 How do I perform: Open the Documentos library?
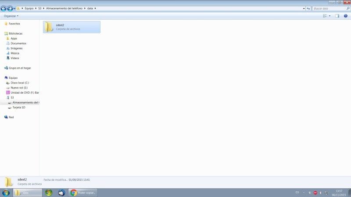tap(18, 43)
